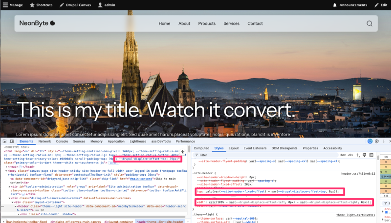Open the Announcements bell in the toolbar

350,5
